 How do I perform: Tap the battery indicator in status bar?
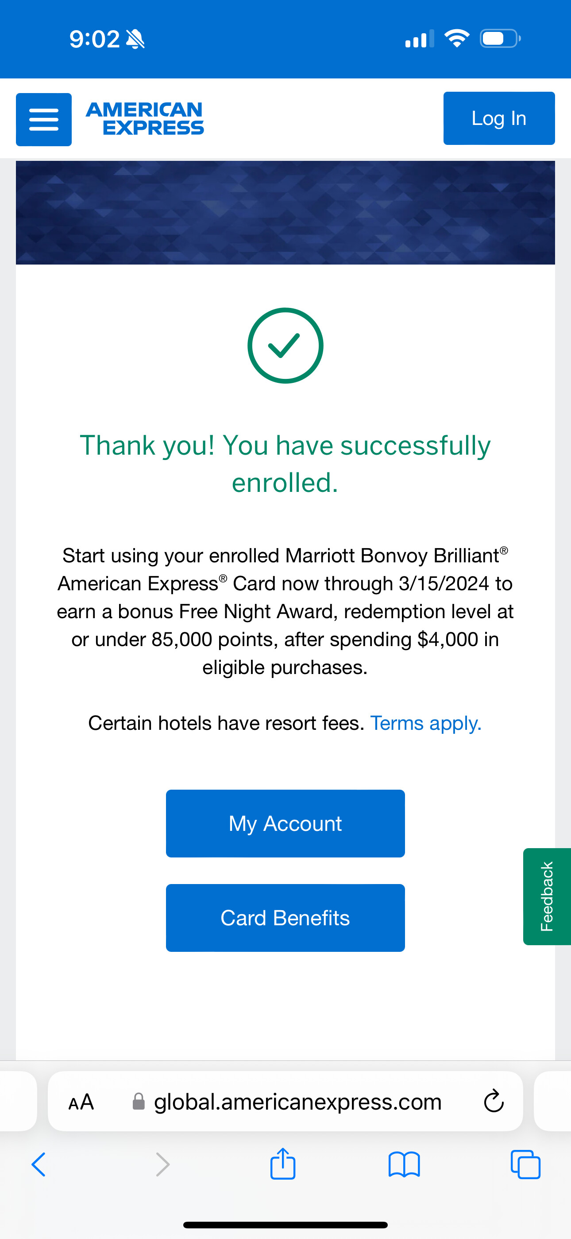[499, 39]
